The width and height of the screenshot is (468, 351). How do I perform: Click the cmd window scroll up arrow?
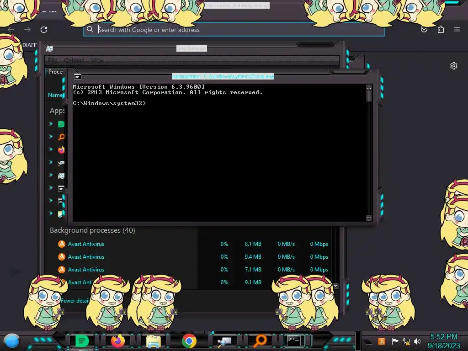(369, 88)
